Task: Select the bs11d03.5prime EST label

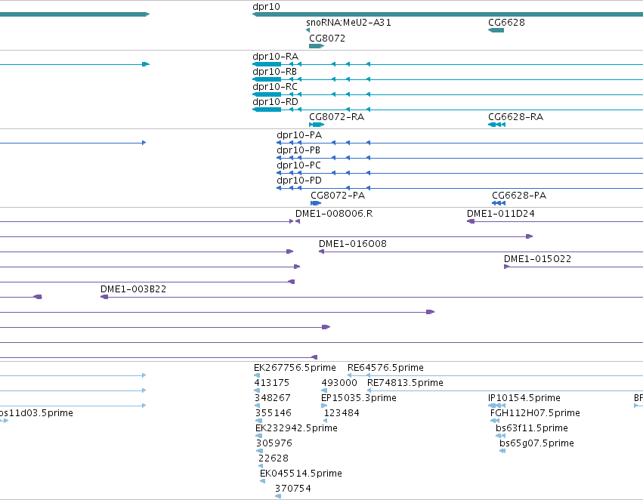Action: pyautogui.click(x=36, y=414)
